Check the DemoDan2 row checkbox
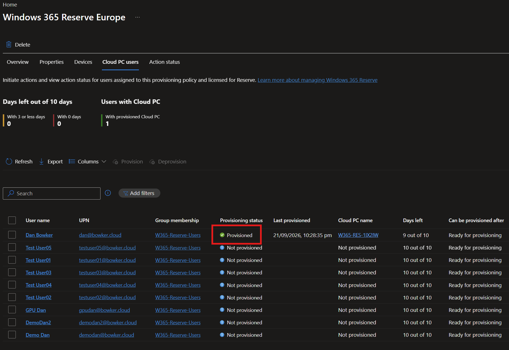The image size is (509, 350). [12, 322]
